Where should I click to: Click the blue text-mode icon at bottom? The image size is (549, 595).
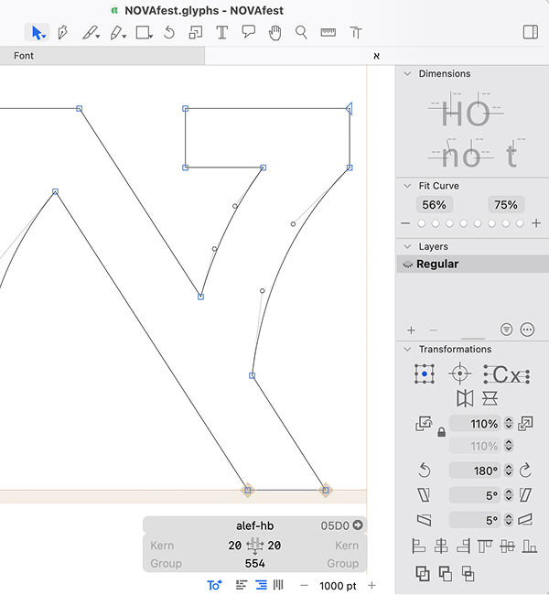click(214, 586)
